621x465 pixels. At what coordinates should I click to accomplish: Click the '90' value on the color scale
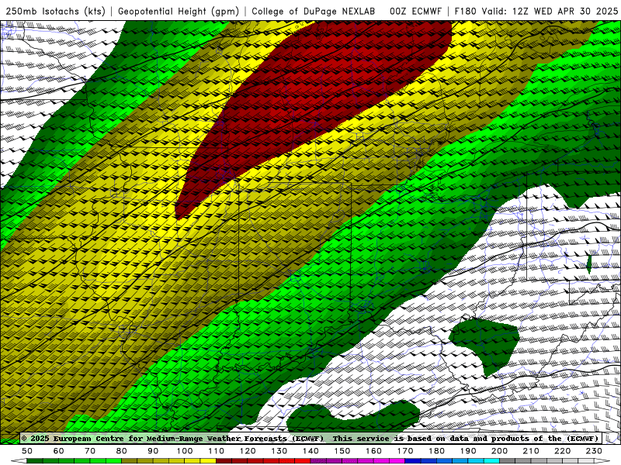(153, 451)
